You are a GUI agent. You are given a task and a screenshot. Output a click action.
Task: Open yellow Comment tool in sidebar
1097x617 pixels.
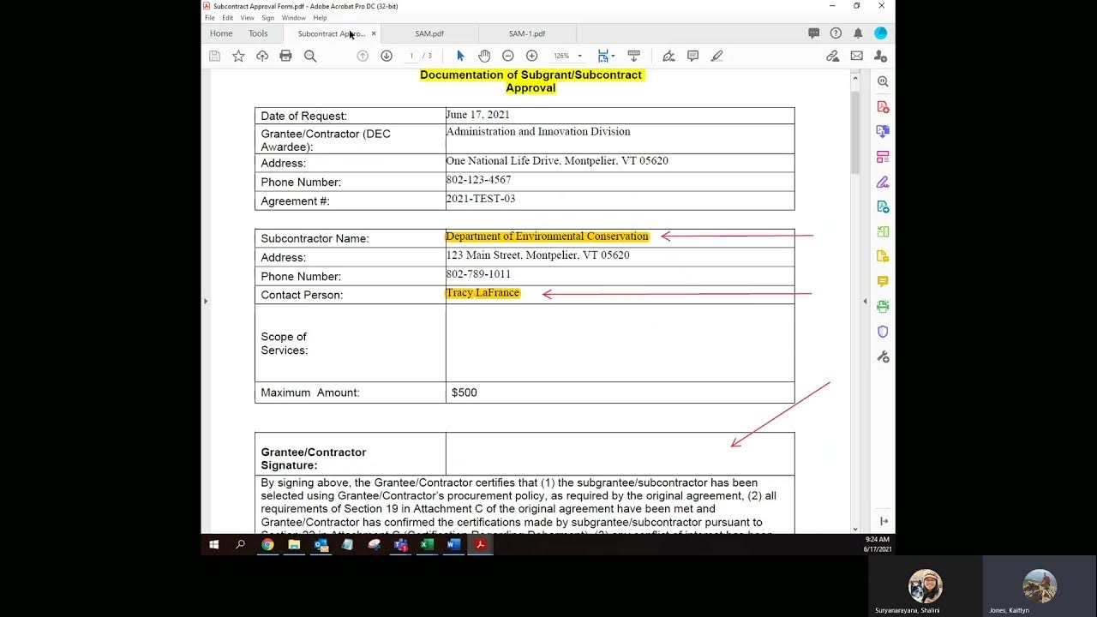coord(883,281)
